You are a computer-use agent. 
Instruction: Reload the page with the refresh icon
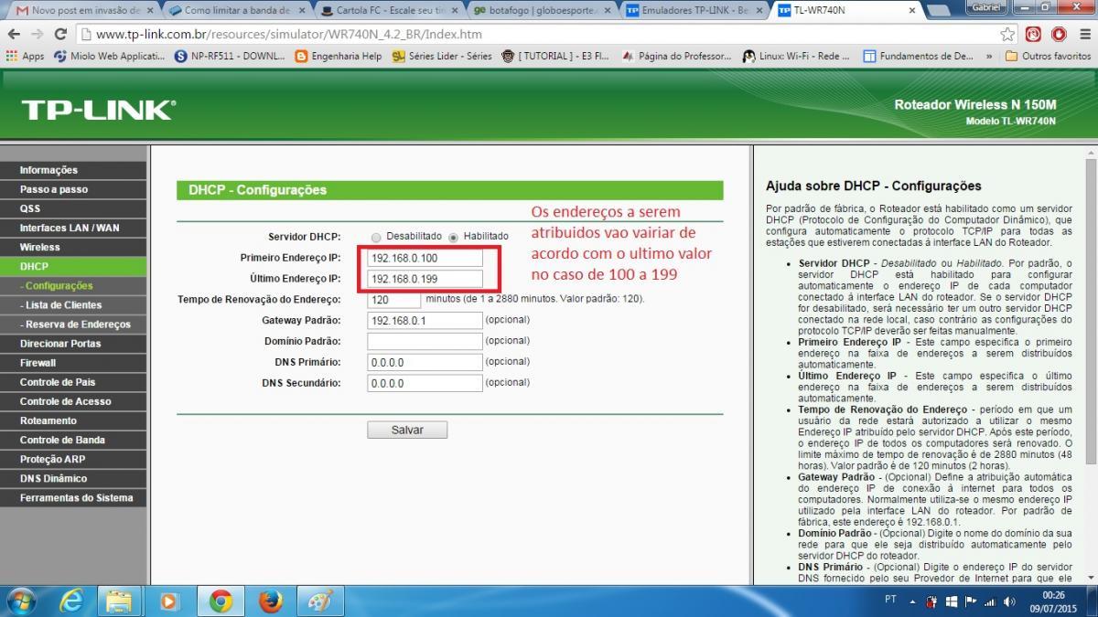click(x=60, y=34)
